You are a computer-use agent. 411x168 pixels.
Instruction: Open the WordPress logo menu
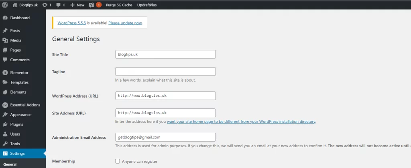coord(5,5)
